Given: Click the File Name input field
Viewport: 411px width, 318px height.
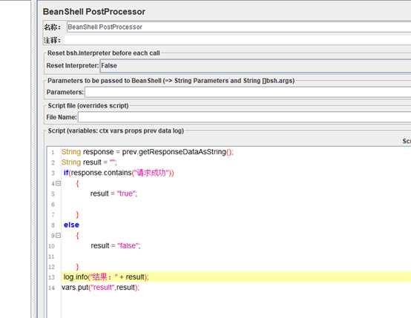Looking at the screenshot, I should [x=245, y=117].
